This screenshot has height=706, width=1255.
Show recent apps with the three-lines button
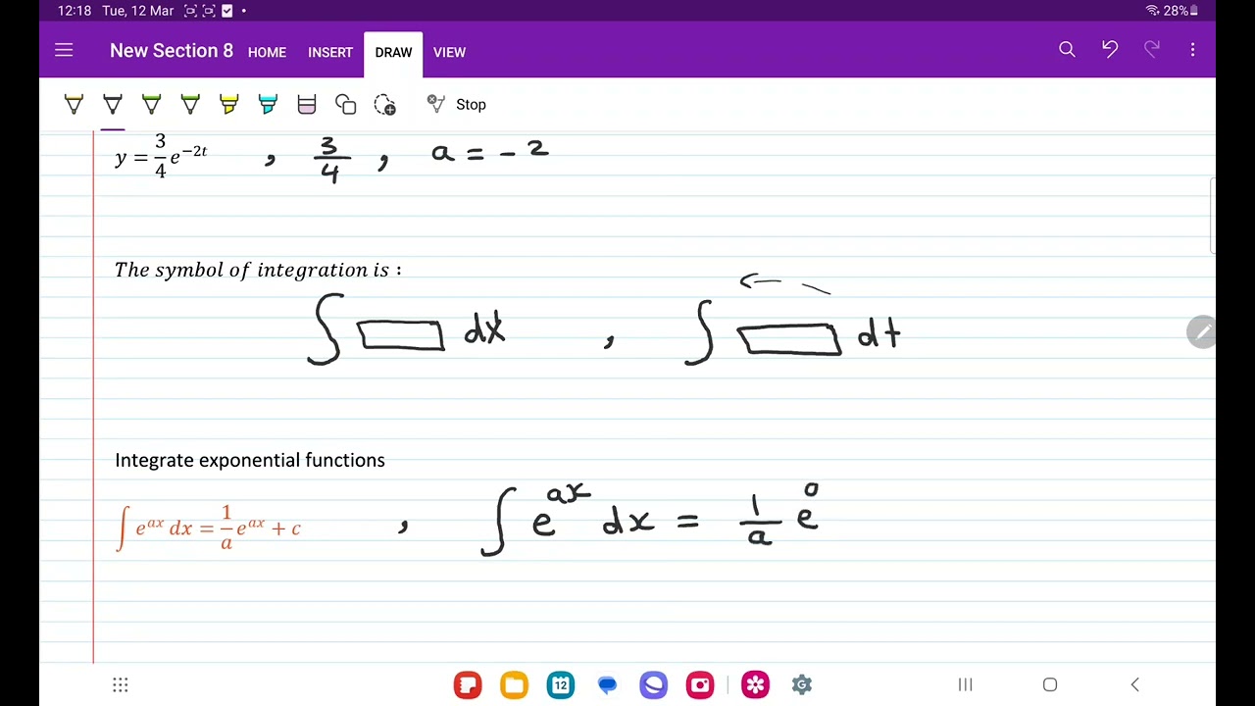965,684
